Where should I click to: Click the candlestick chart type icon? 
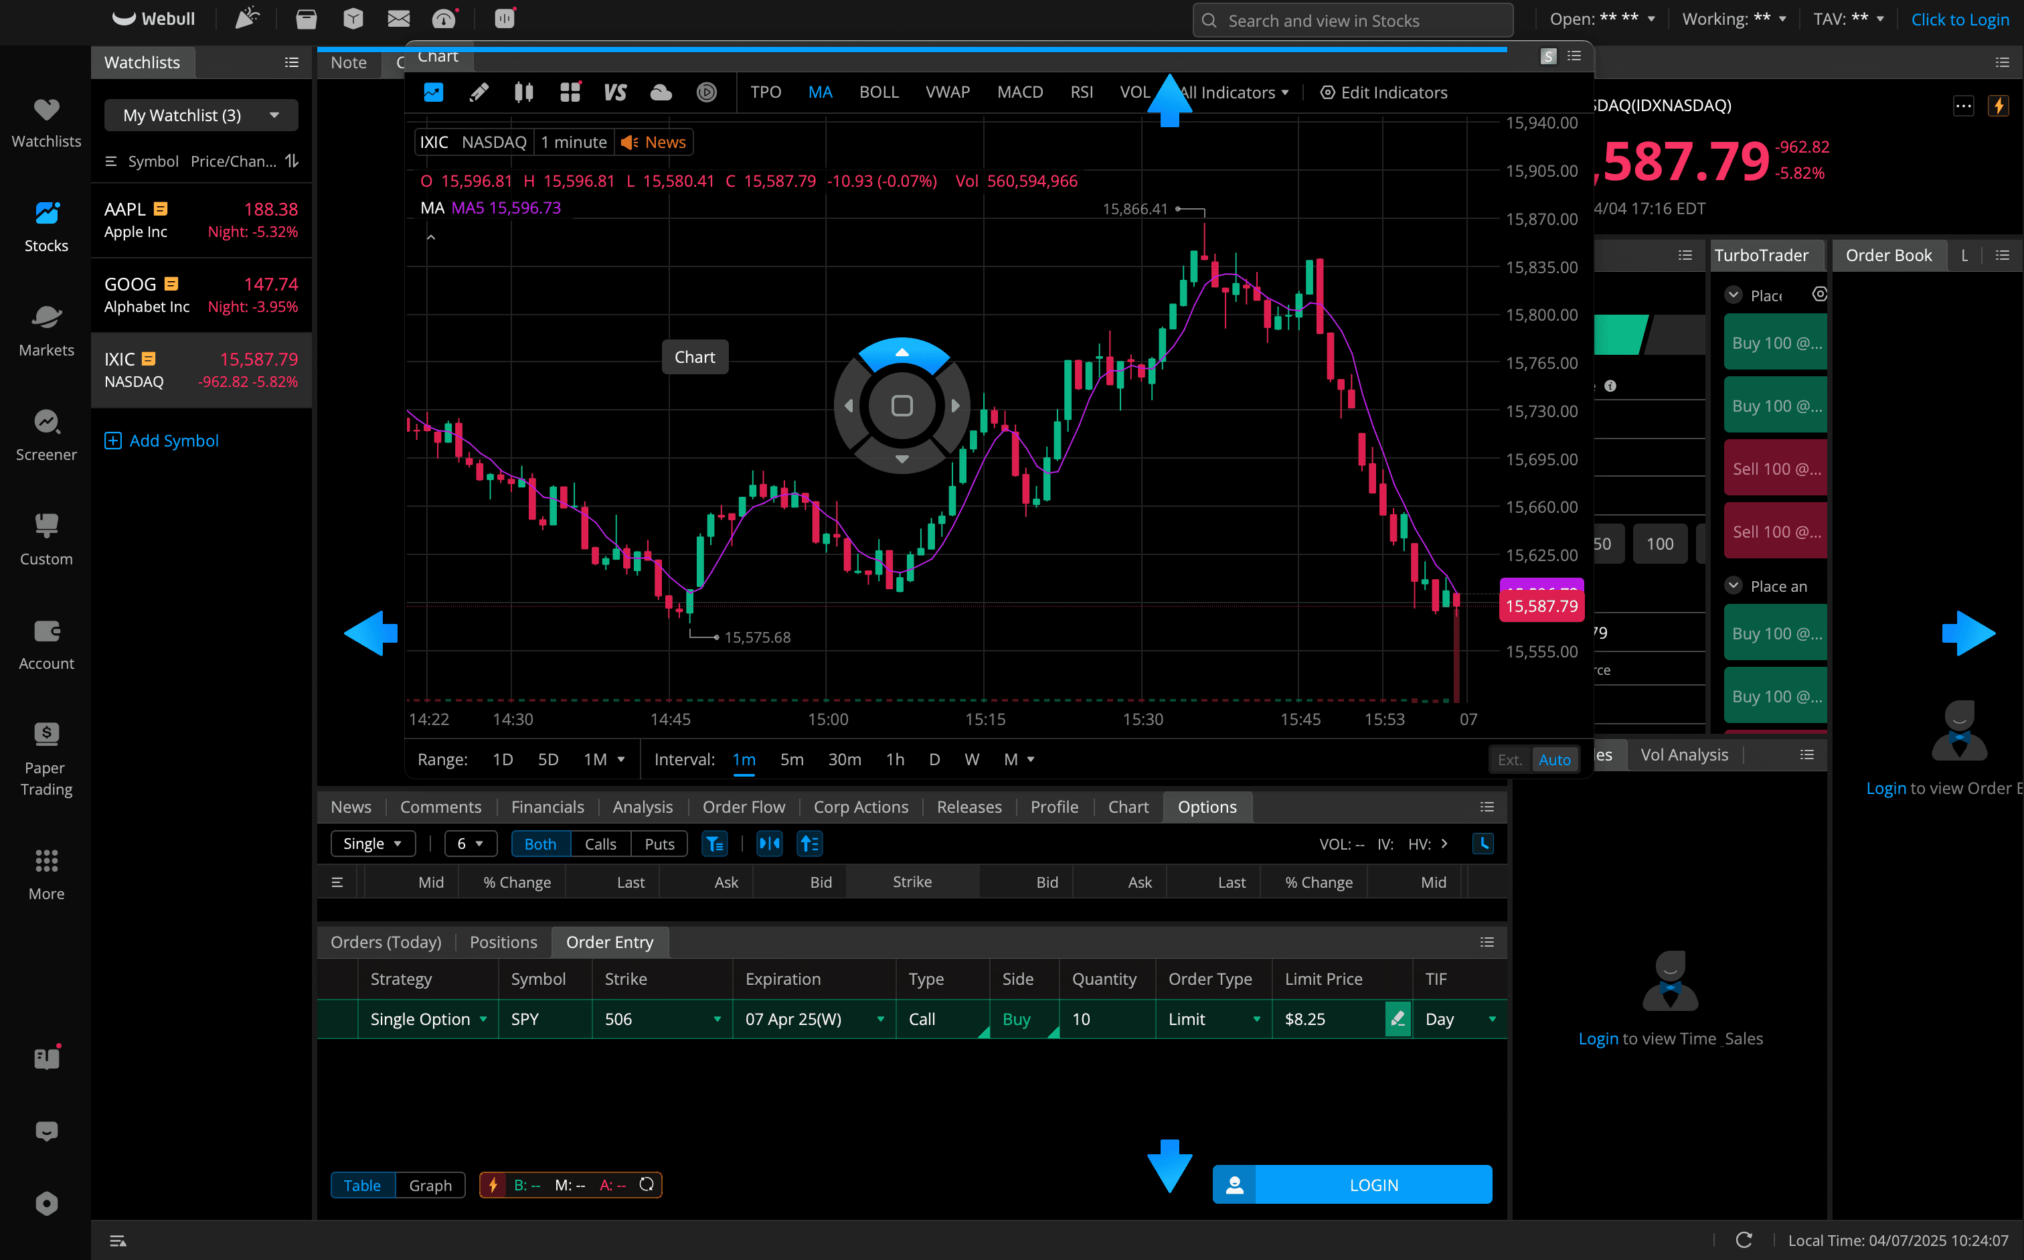click(524, 92)
